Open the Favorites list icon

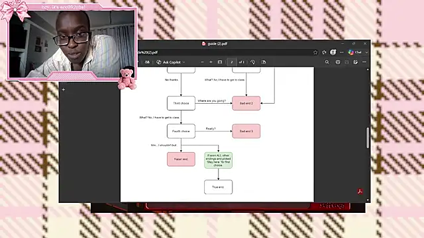click(324, 52)
